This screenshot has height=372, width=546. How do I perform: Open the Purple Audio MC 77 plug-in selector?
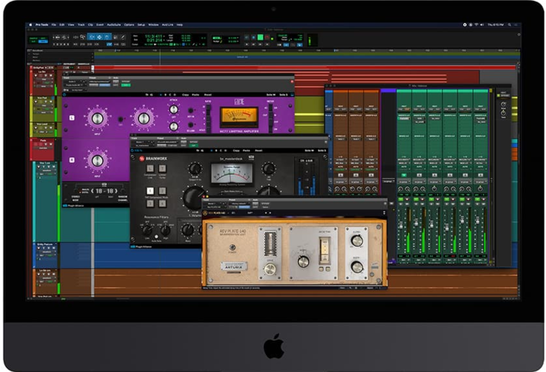(74, 85)
